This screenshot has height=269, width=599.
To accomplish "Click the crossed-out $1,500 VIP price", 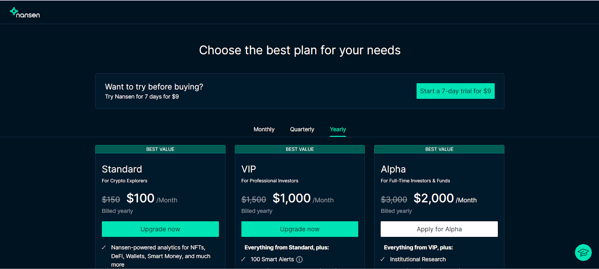I will coord(253,200).
